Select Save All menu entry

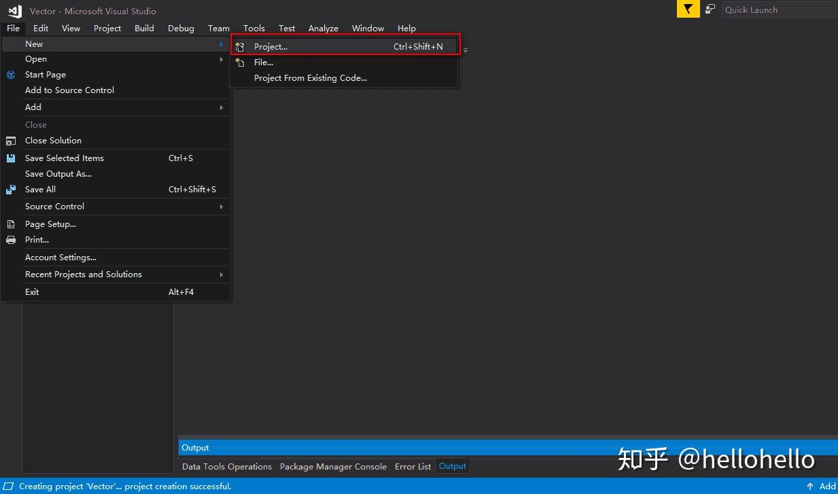point(116,190)
